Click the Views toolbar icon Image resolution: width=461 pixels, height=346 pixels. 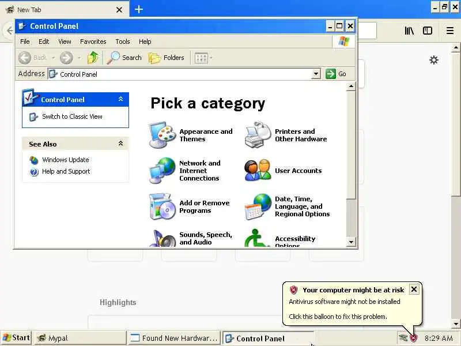[201, 58]
